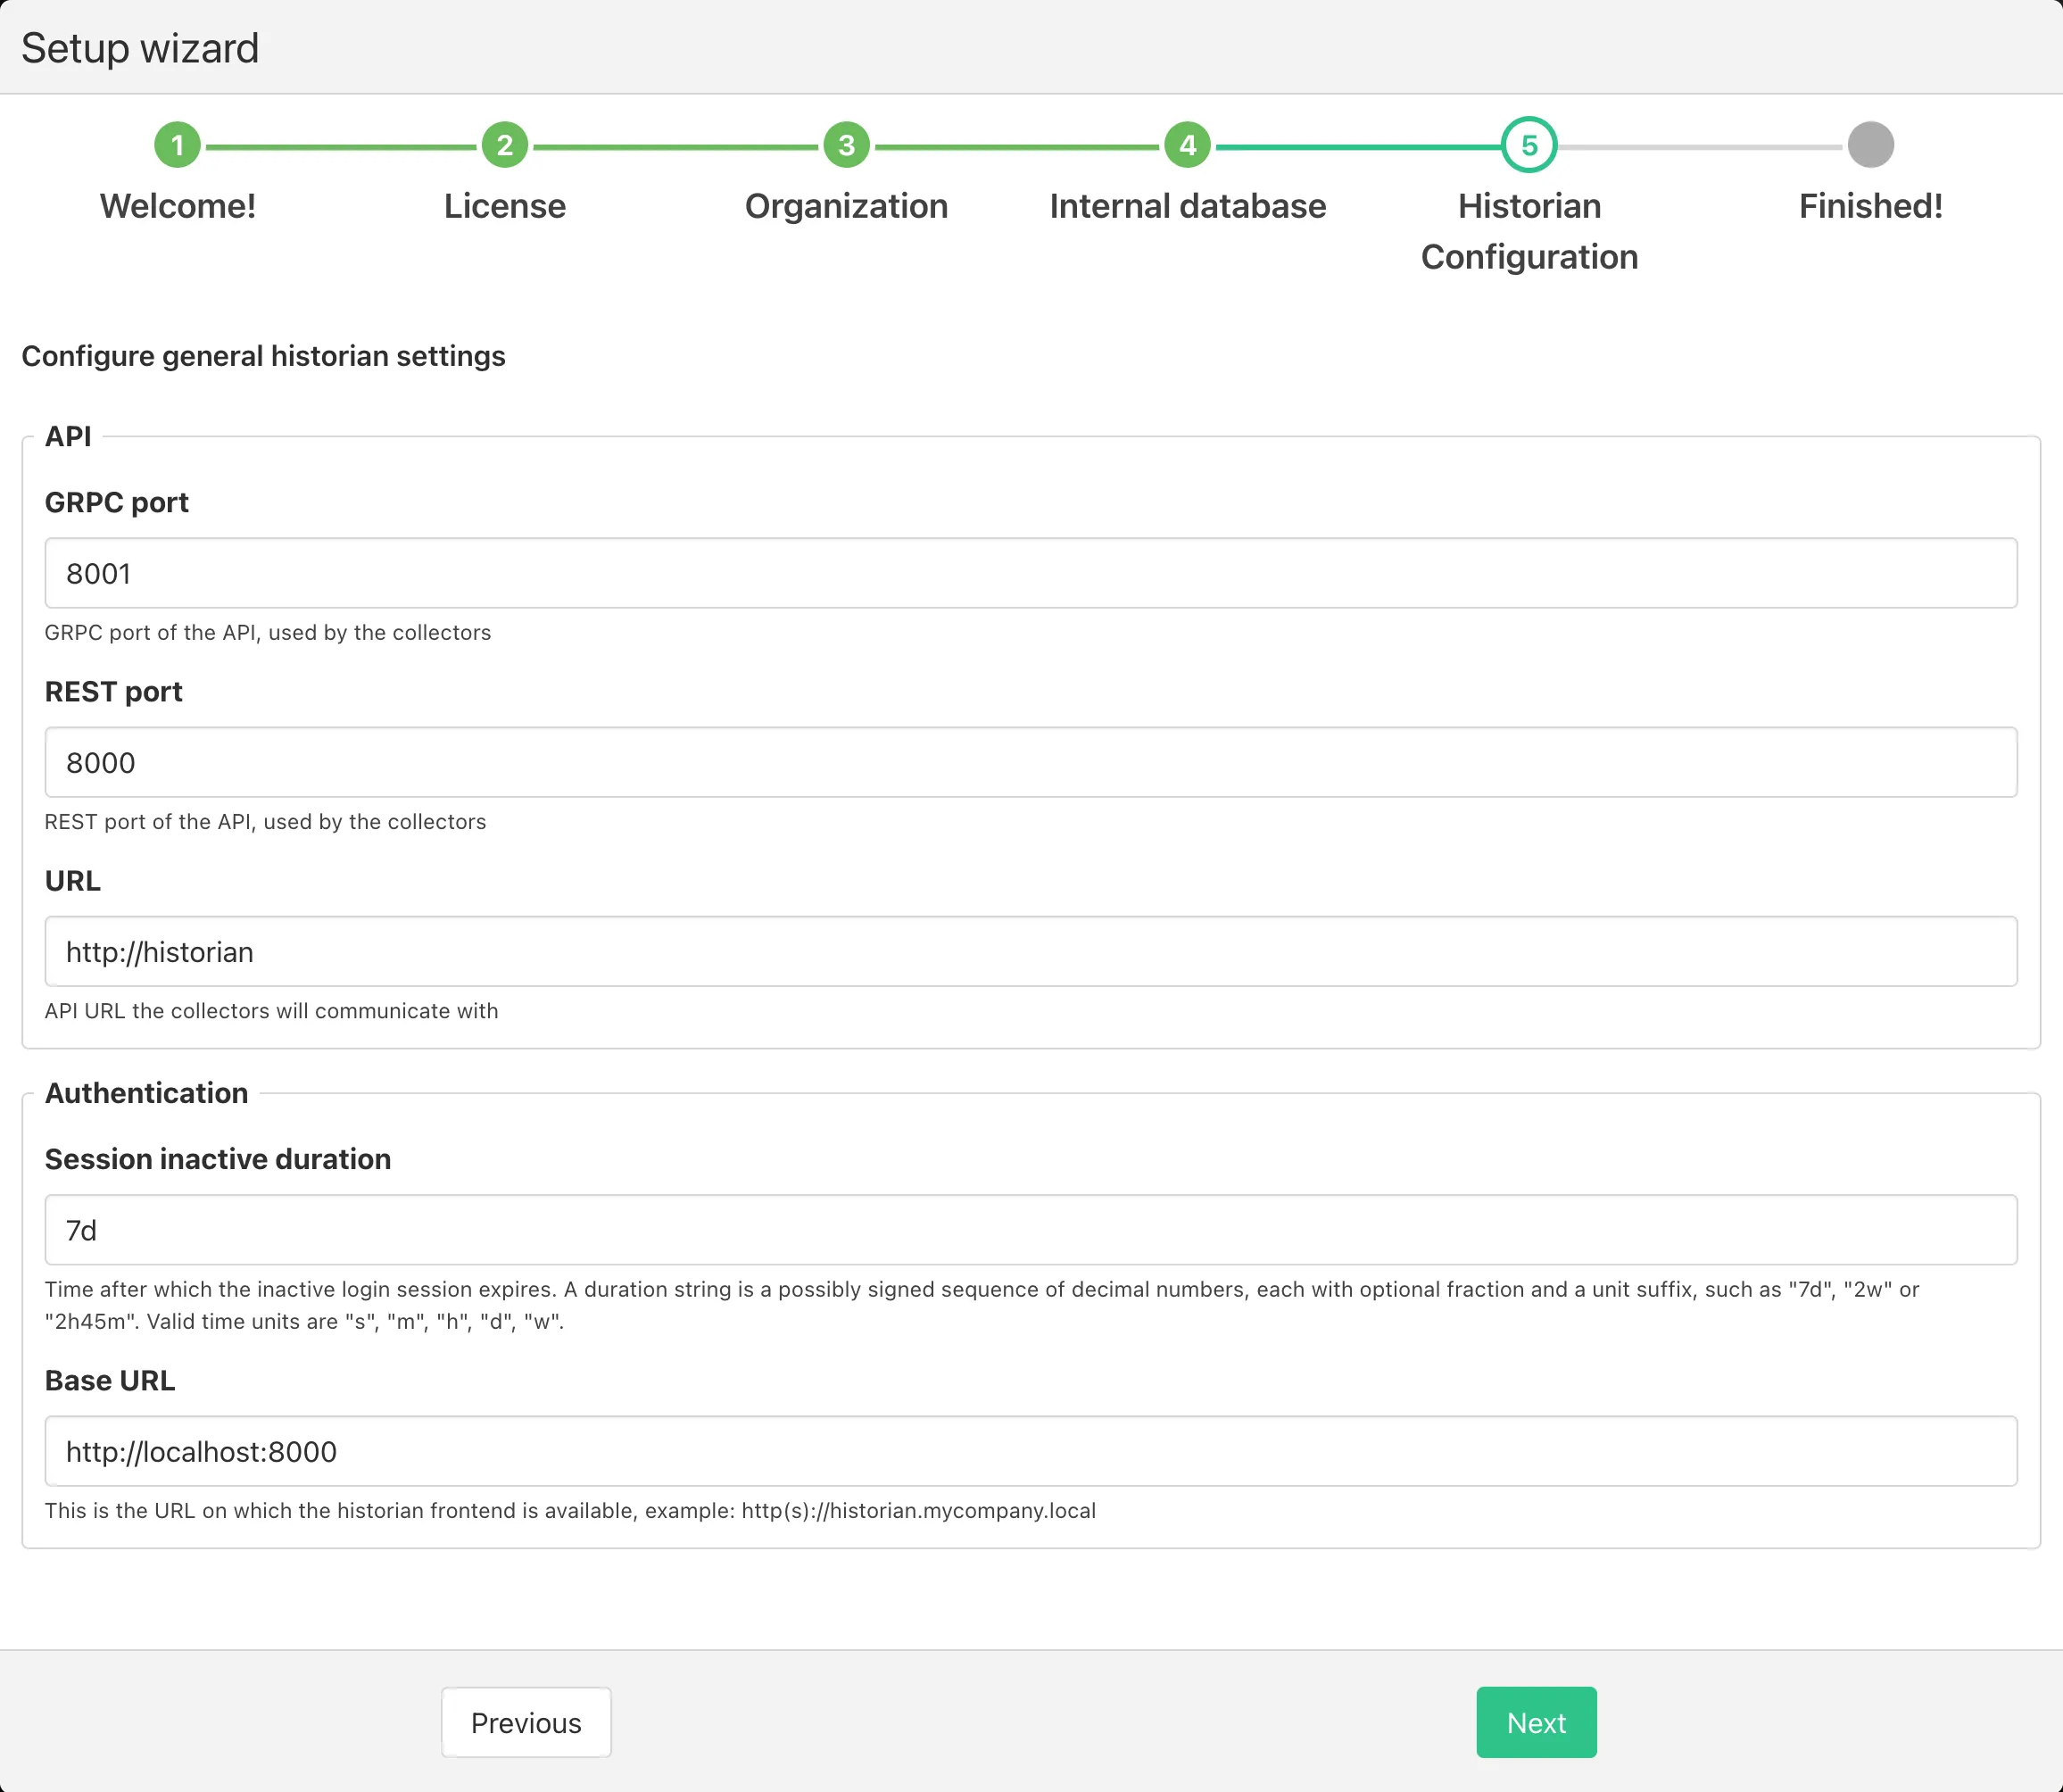
Task: Click step 2 circle for License
Action: pos(505,145)
